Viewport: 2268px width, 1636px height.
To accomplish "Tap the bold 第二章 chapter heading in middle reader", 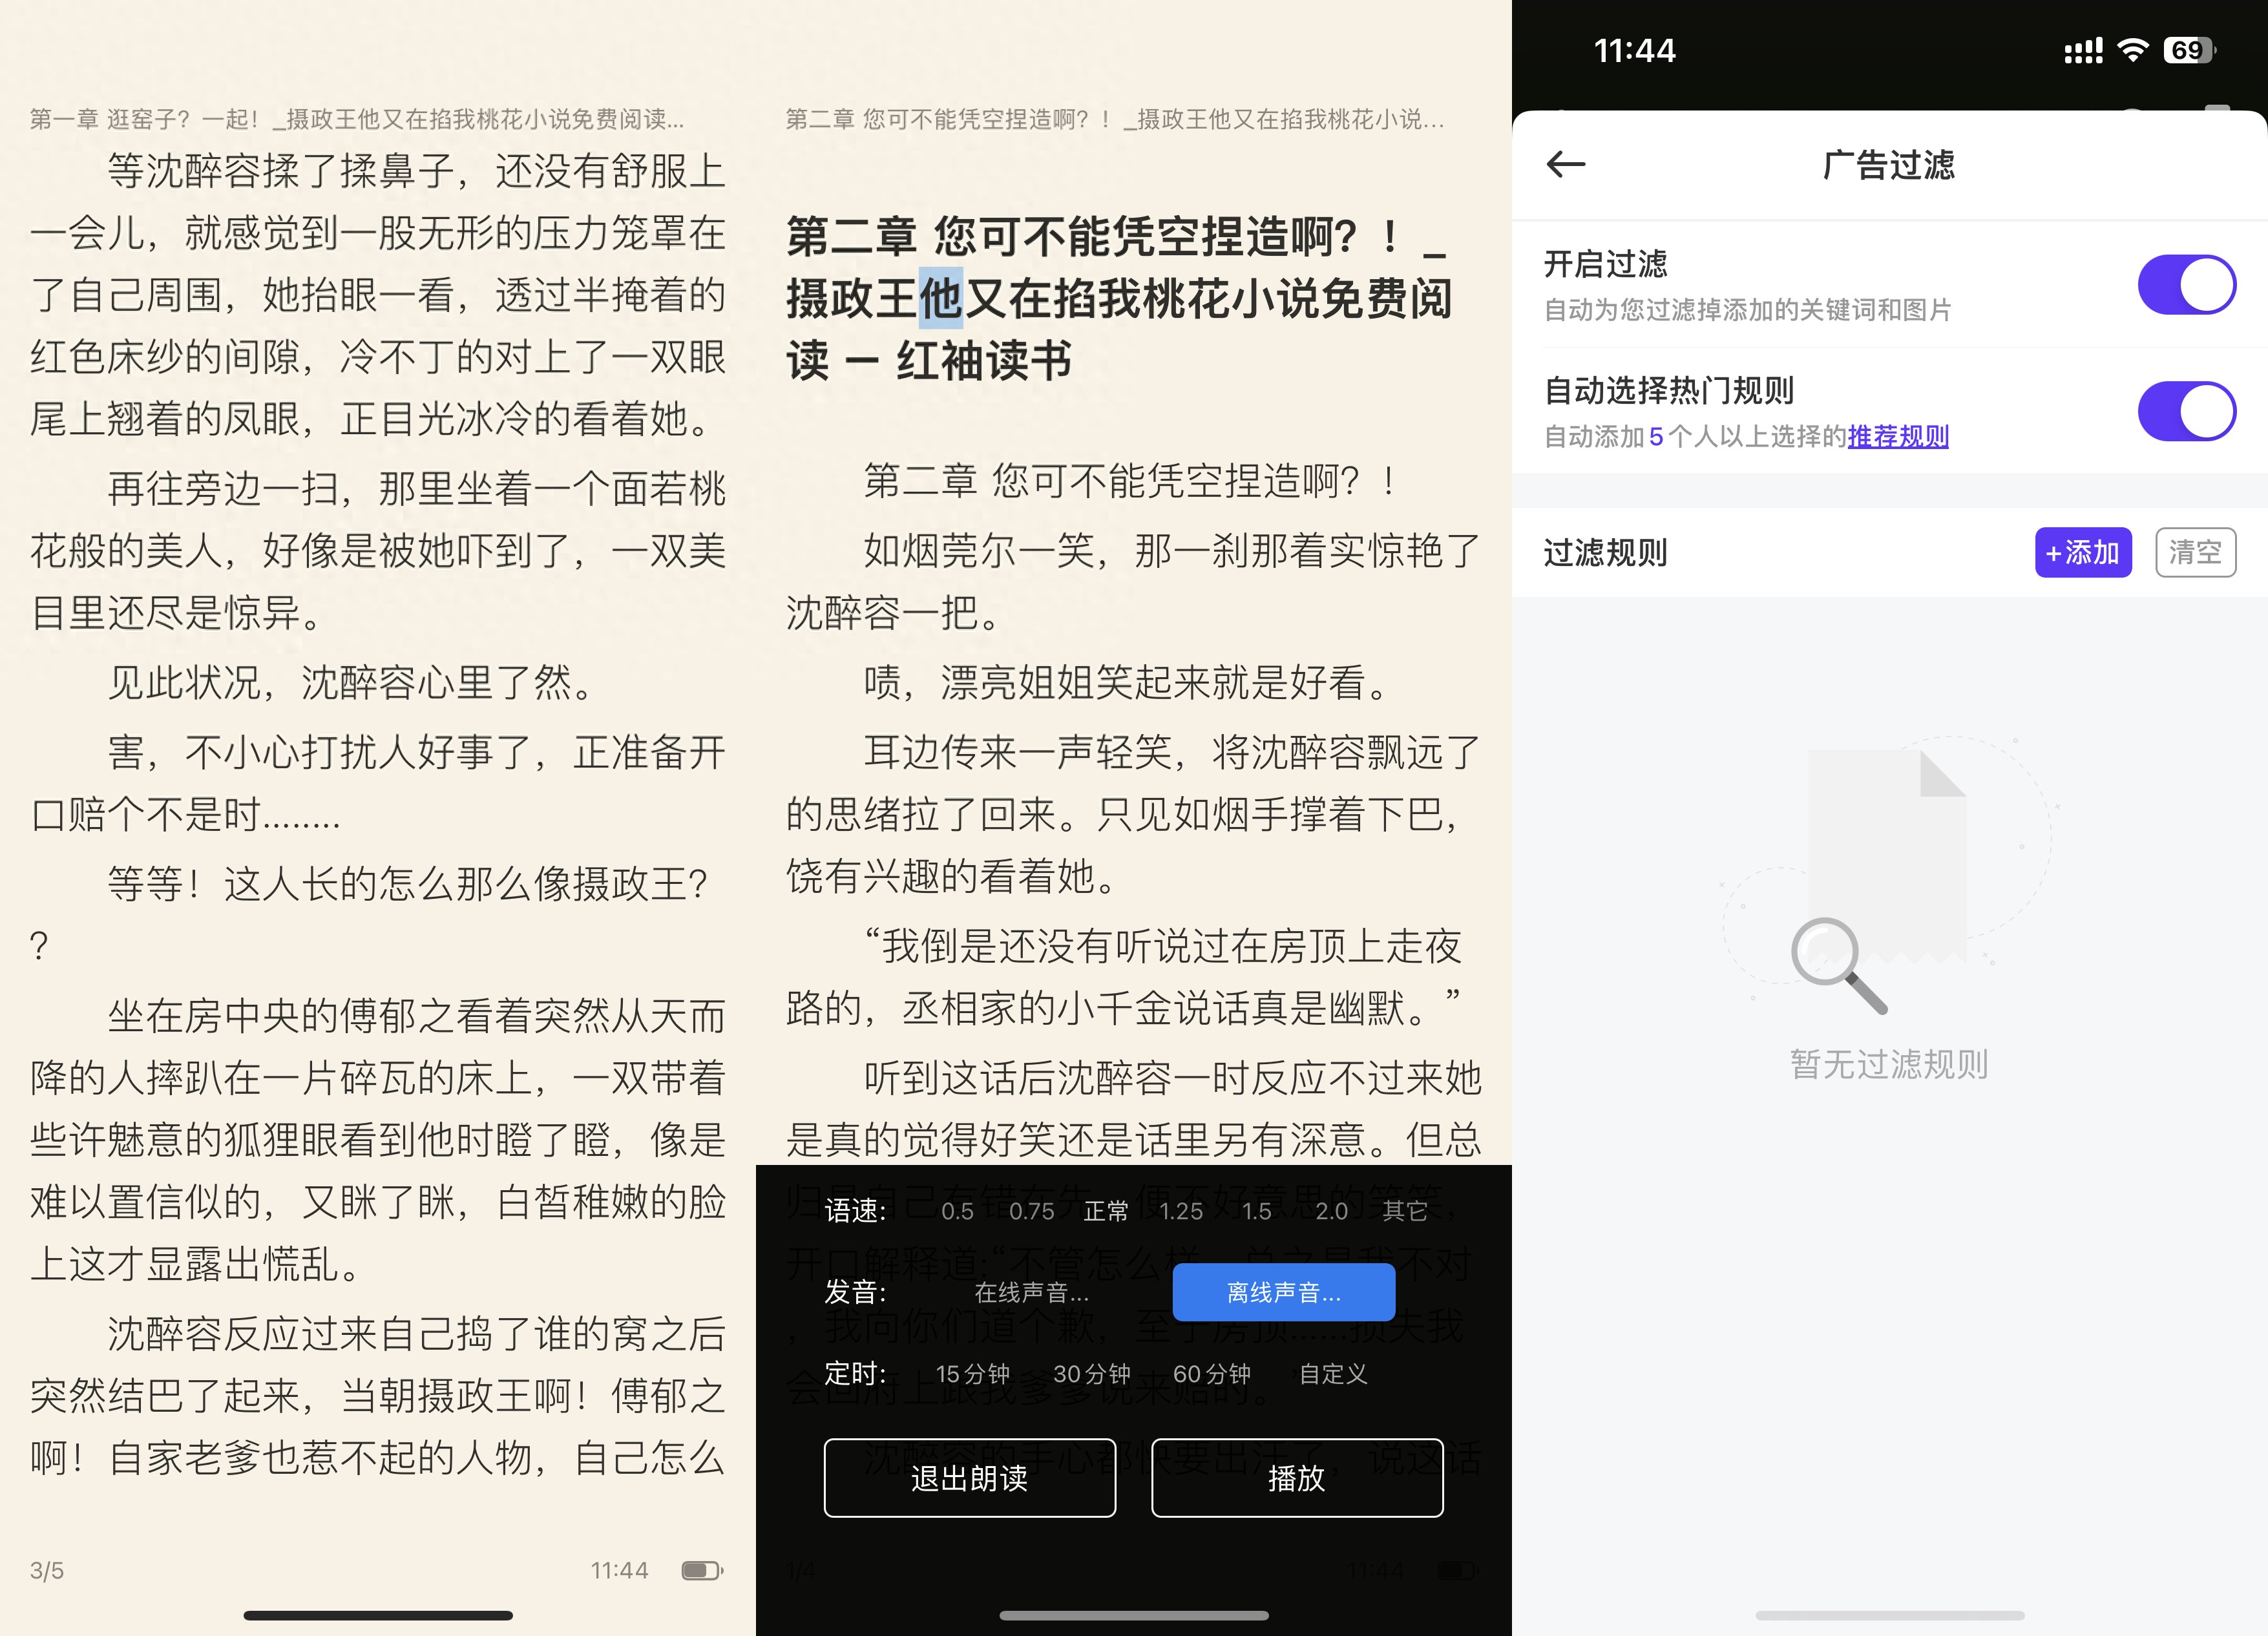I will 1118,298.
